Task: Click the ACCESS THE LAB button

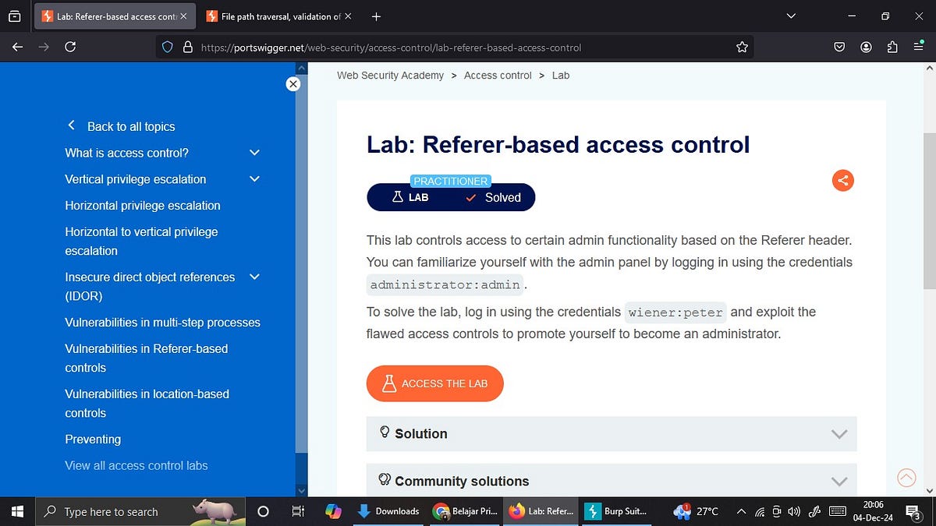Action: pyautogui.click(x=434, y=383)
